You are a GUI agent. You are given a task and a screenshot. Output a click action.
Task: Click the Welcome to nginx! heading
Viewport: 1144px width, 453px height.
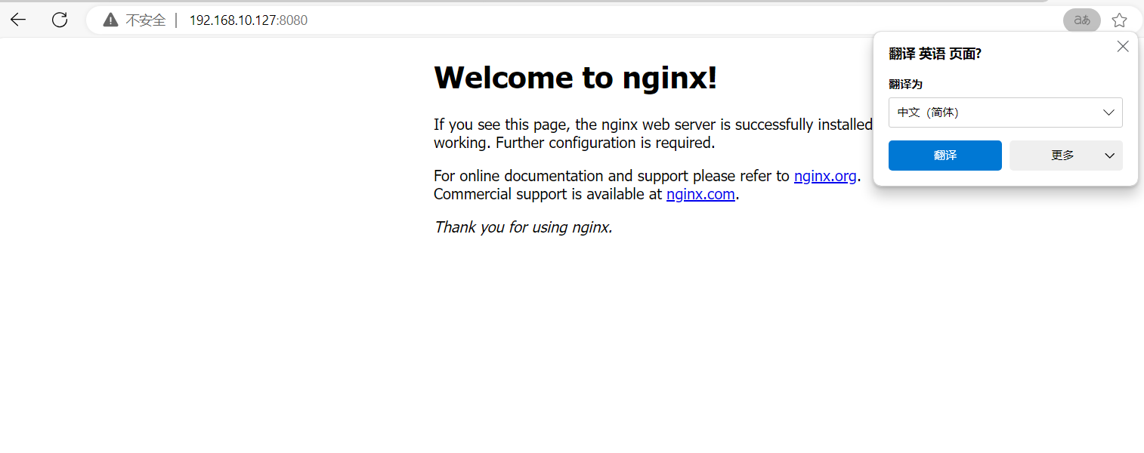pyautogui.click(x=575, y=77)
